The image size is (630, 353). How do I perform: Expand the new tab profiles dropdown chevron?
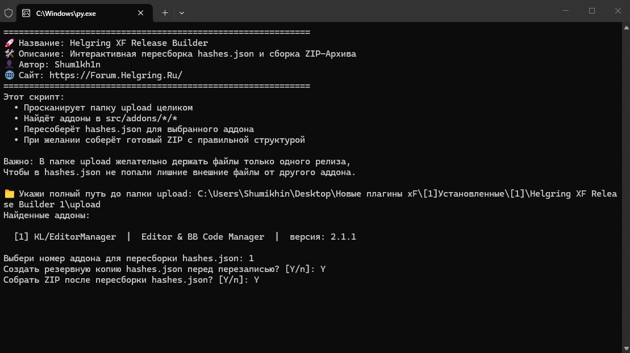[182, 13]
